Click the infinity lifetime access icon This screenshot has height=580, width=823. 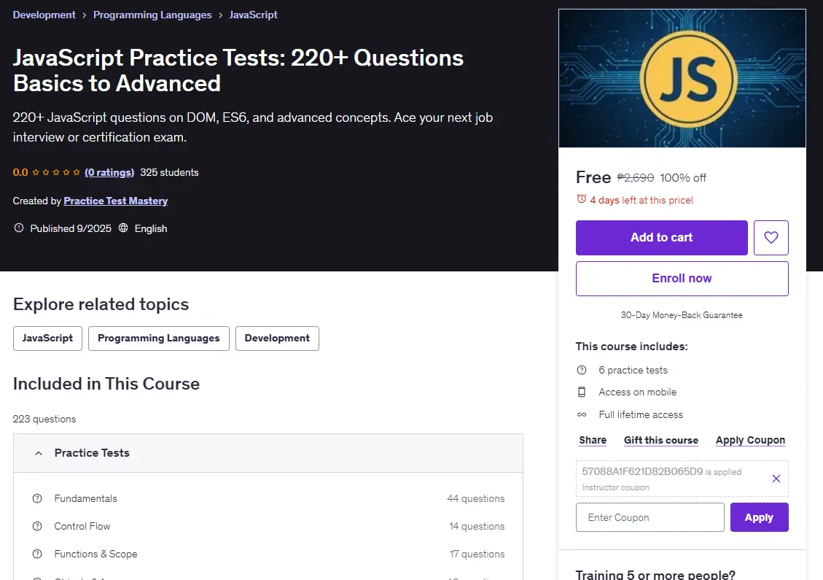point(582,414)
